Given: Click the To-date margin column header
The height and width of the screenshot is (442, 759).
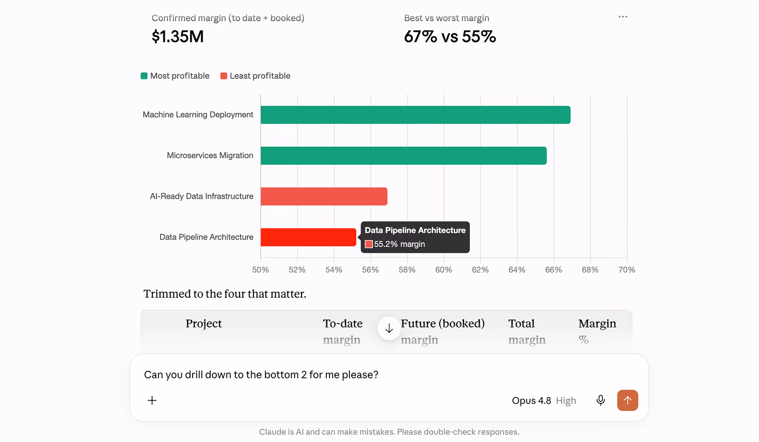Looking at the screenshot, I should pos(343,332).
